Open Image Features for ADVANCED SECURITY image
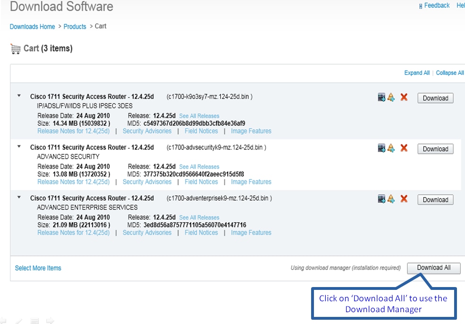Screen dimensions: 465x324 click(x=251, y=182)
